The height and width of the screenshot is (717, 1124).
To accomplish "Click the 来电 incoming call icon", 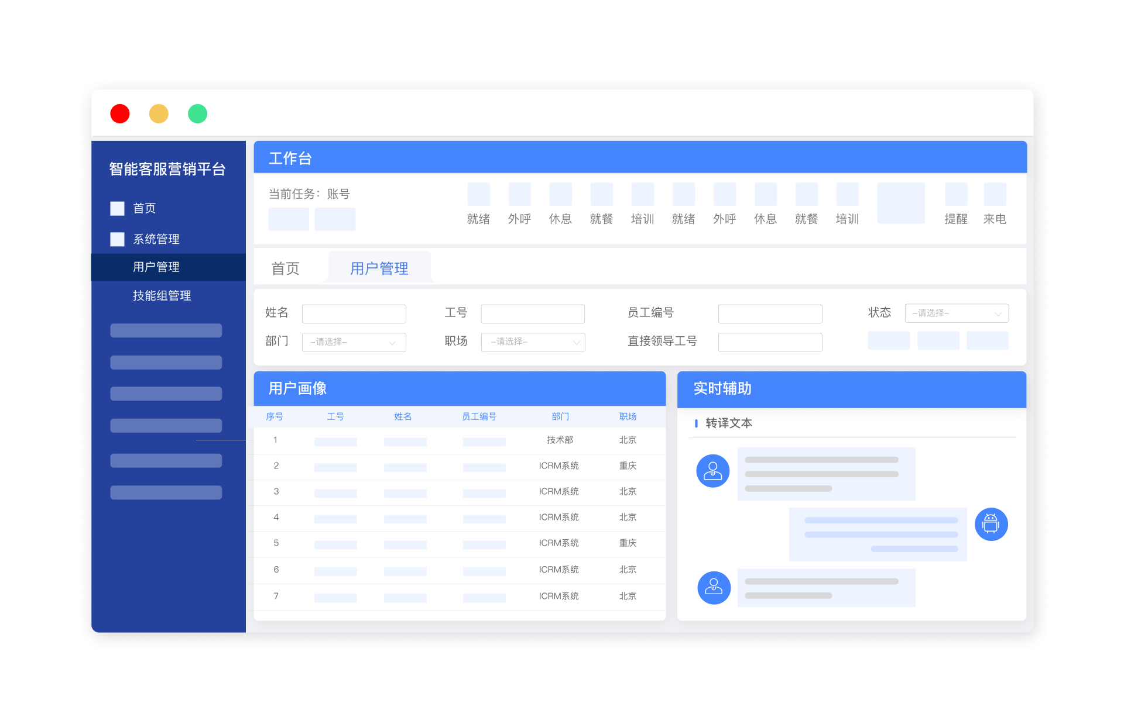I will click(995, 194).
